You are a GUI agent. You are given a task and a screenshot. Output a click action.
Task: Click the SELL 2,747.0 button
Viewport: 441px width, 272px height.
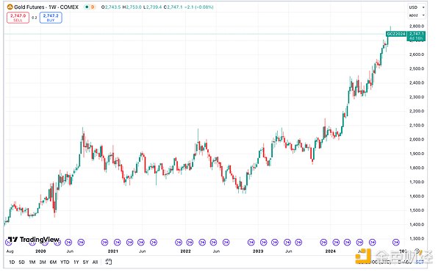[18, 18]
